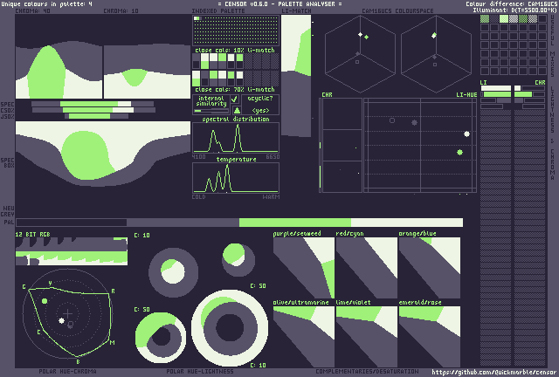Click the WARM label under temperature graph
The image size is (559, 377).
pyautogui.click(x=271, y=197)
